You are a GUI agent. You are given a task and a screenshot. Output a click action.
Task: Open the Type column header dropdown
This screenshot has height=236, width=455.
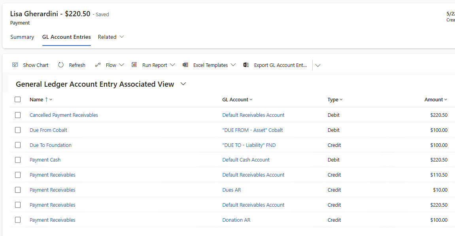tap(341, 99)
